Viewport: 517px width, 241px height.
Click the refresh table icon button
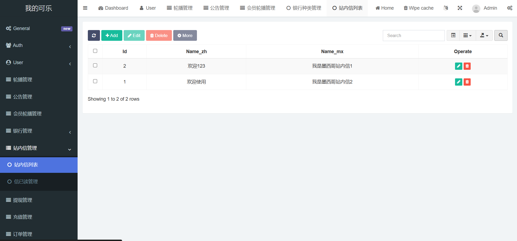pyautogui.click(x=94, y=35)
